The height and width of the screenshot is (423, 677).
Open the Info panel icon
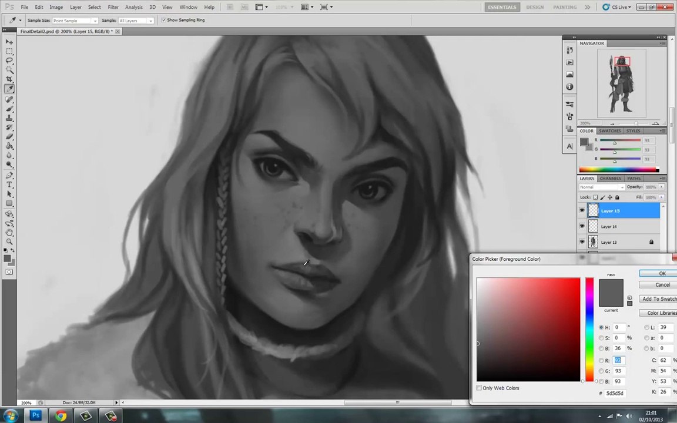(569, 87)
